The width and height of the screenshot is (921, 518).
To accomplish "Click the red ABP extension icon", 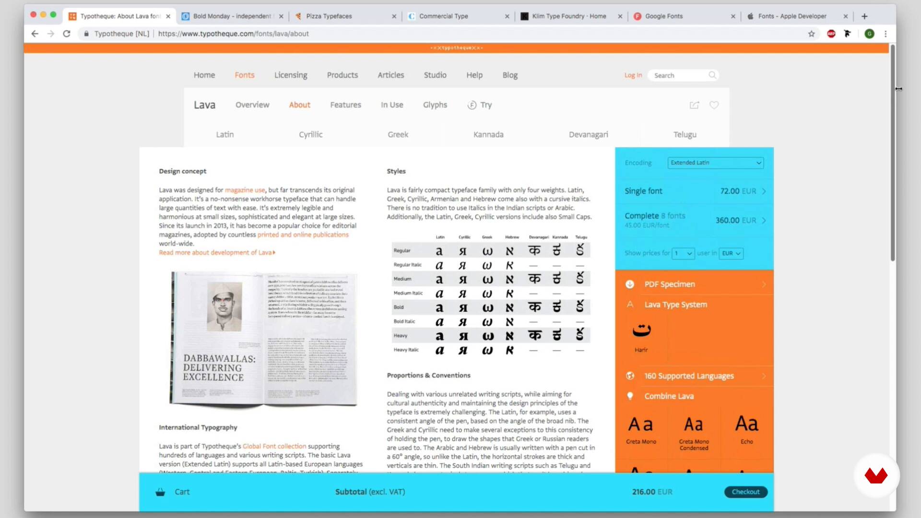I will (831, 34).
